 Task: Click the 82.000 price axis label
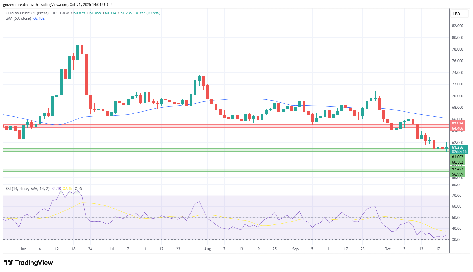[x=458, y=26]
